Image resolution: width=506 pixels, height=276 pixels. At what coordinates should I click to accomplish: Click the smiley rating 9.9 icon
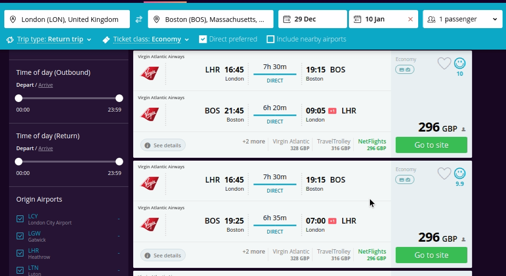coord(460,174)
